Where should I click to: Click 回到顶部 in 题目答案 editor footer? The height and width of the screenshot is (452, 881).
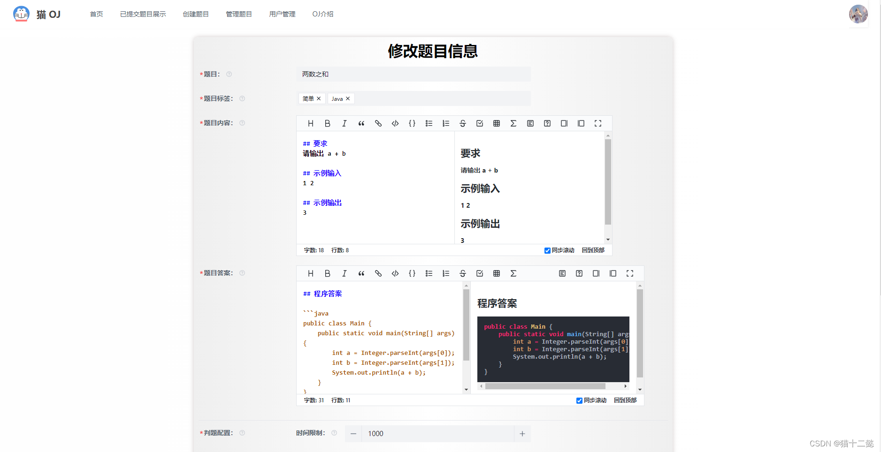point(625,400)
